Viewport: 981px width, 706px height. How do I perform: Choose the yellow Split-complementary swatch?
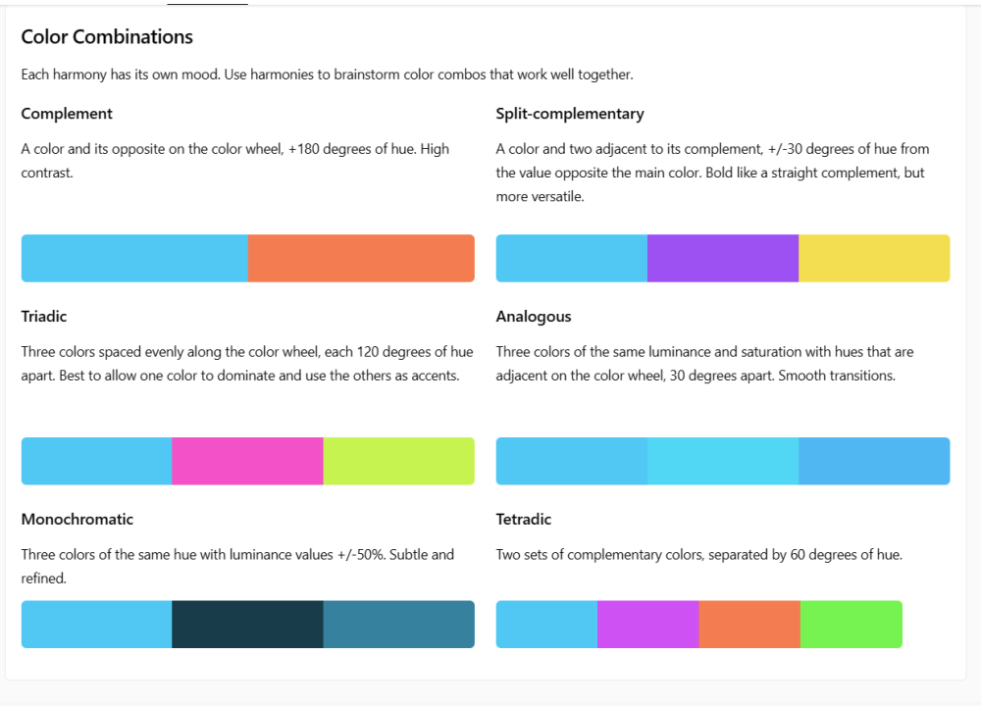[874, 258]
